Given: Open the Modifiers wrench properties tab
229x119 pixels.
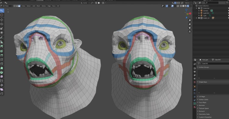Looking at the screenshot, I should pos(195,90).
